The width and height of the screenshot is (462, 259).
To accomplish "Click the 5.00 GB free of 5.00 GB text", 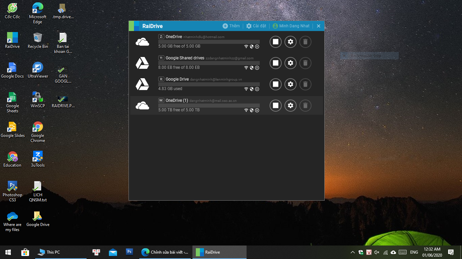I will tap(179, 46).
